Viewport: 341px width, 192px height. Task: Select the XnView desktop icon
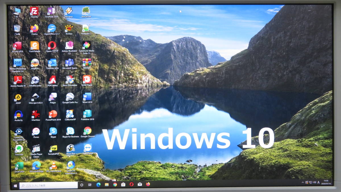[x=69, y=29]
